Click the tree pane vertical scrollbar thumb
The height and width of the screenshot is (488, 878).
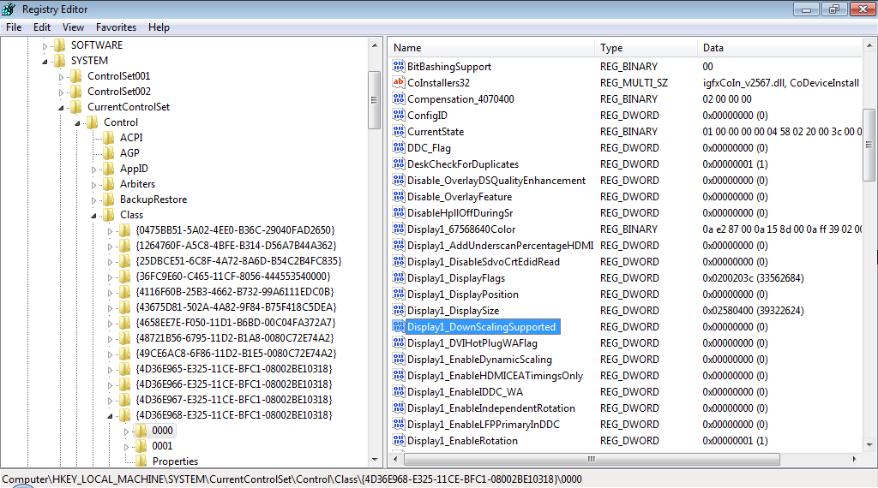click(x=374, y=100)
